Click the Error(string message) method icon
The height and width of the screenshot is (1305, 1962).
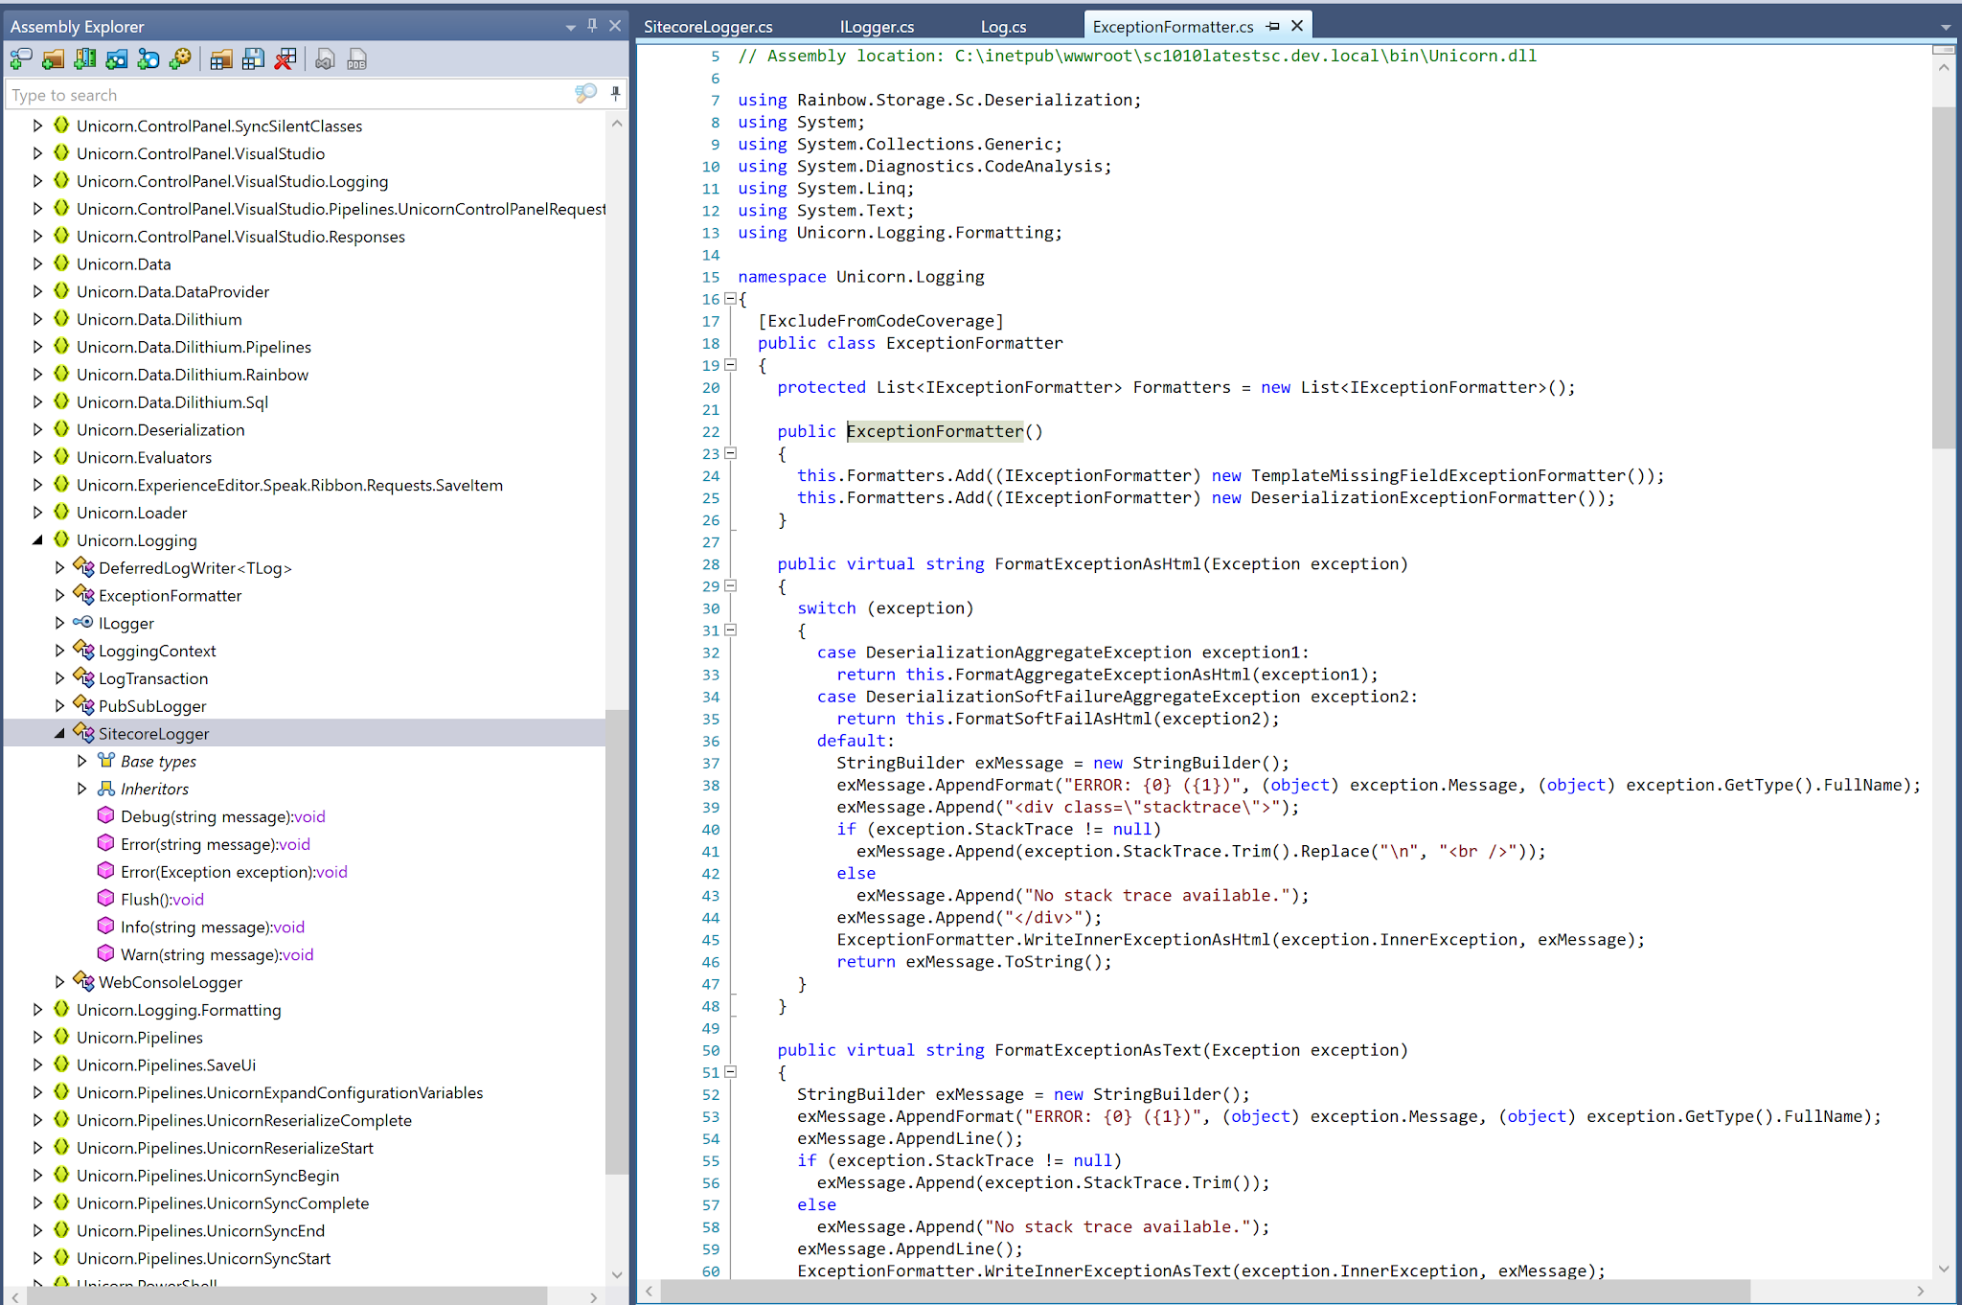click(106, 843)
